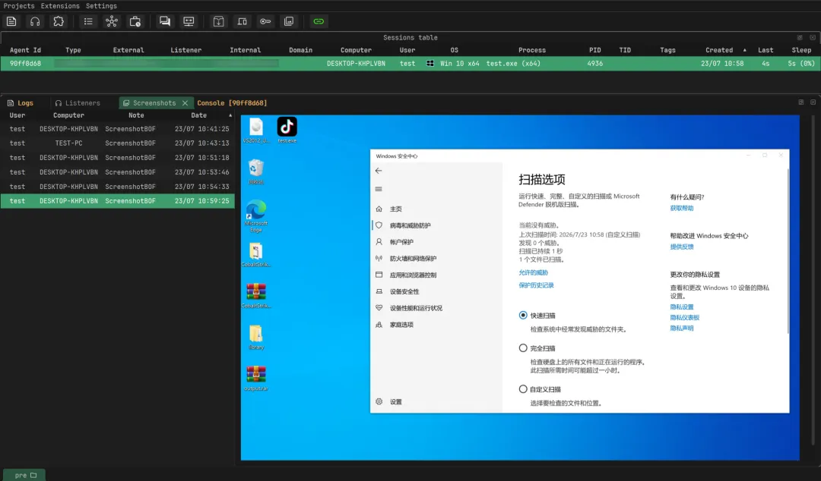Screen dimensions: 821x481
Task: Click the monitor tunnels toolbar icon
Action: click(x=189, y=21)
